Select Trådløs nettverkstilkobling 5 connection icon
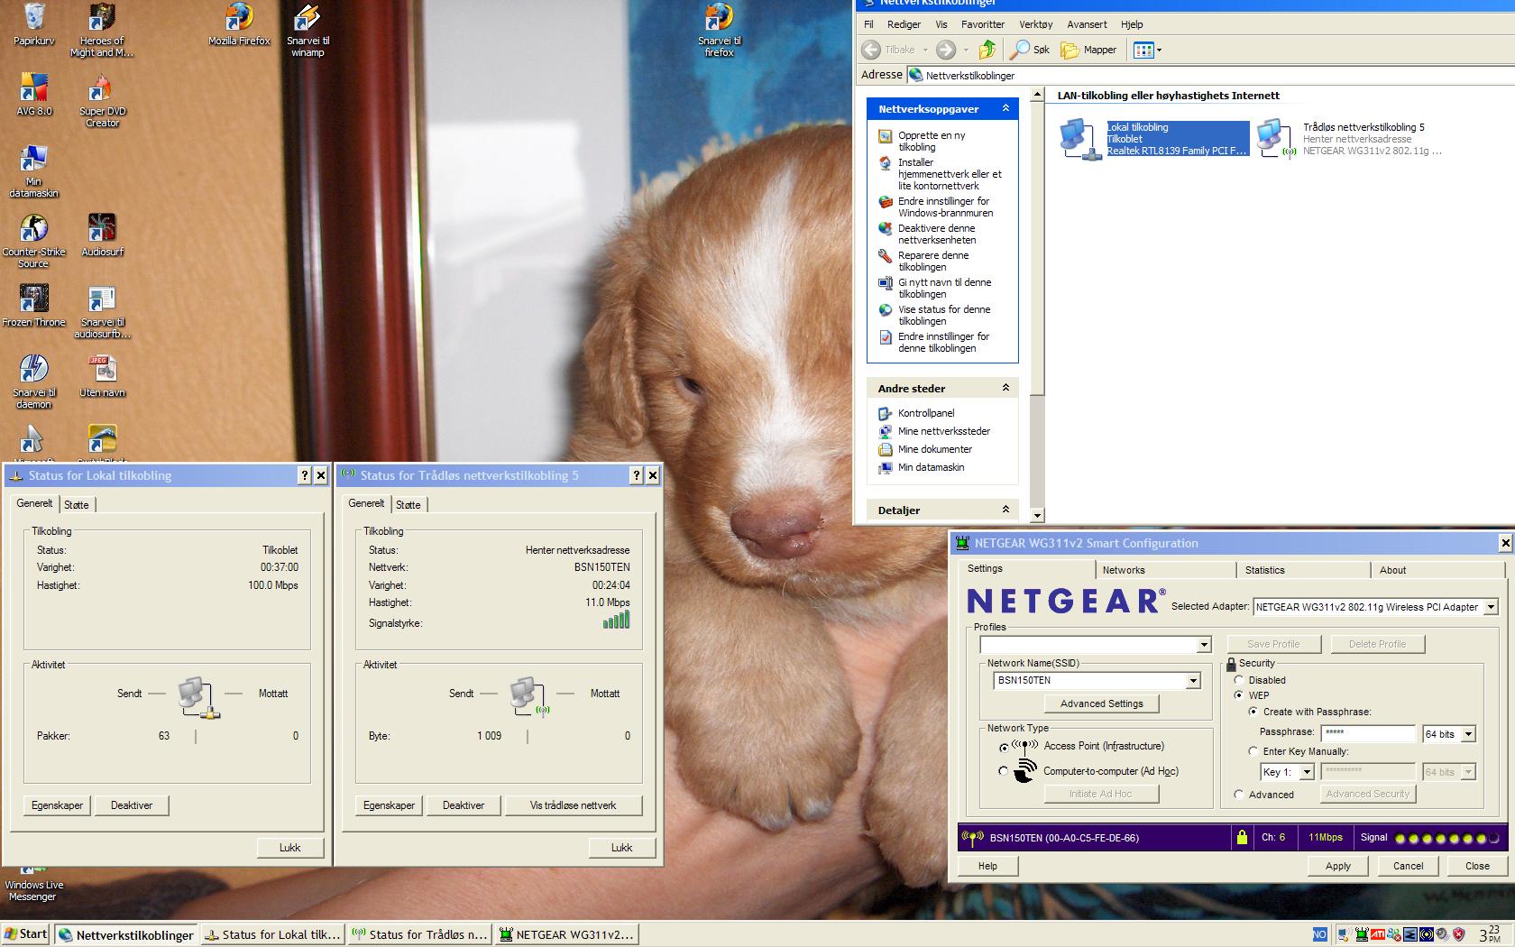This screenshot has height=947, width=1515. pyautogui.click(x=1350, y=139)
